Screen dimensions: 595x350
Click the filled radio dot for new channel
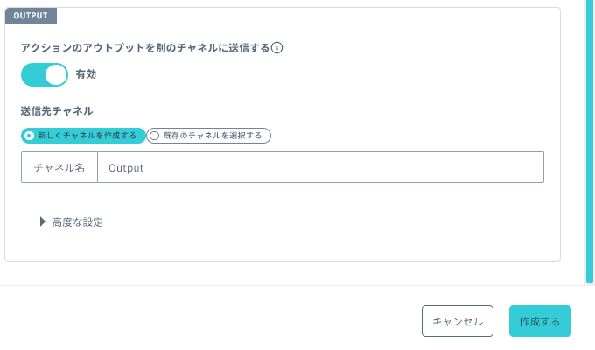[29, 136]
